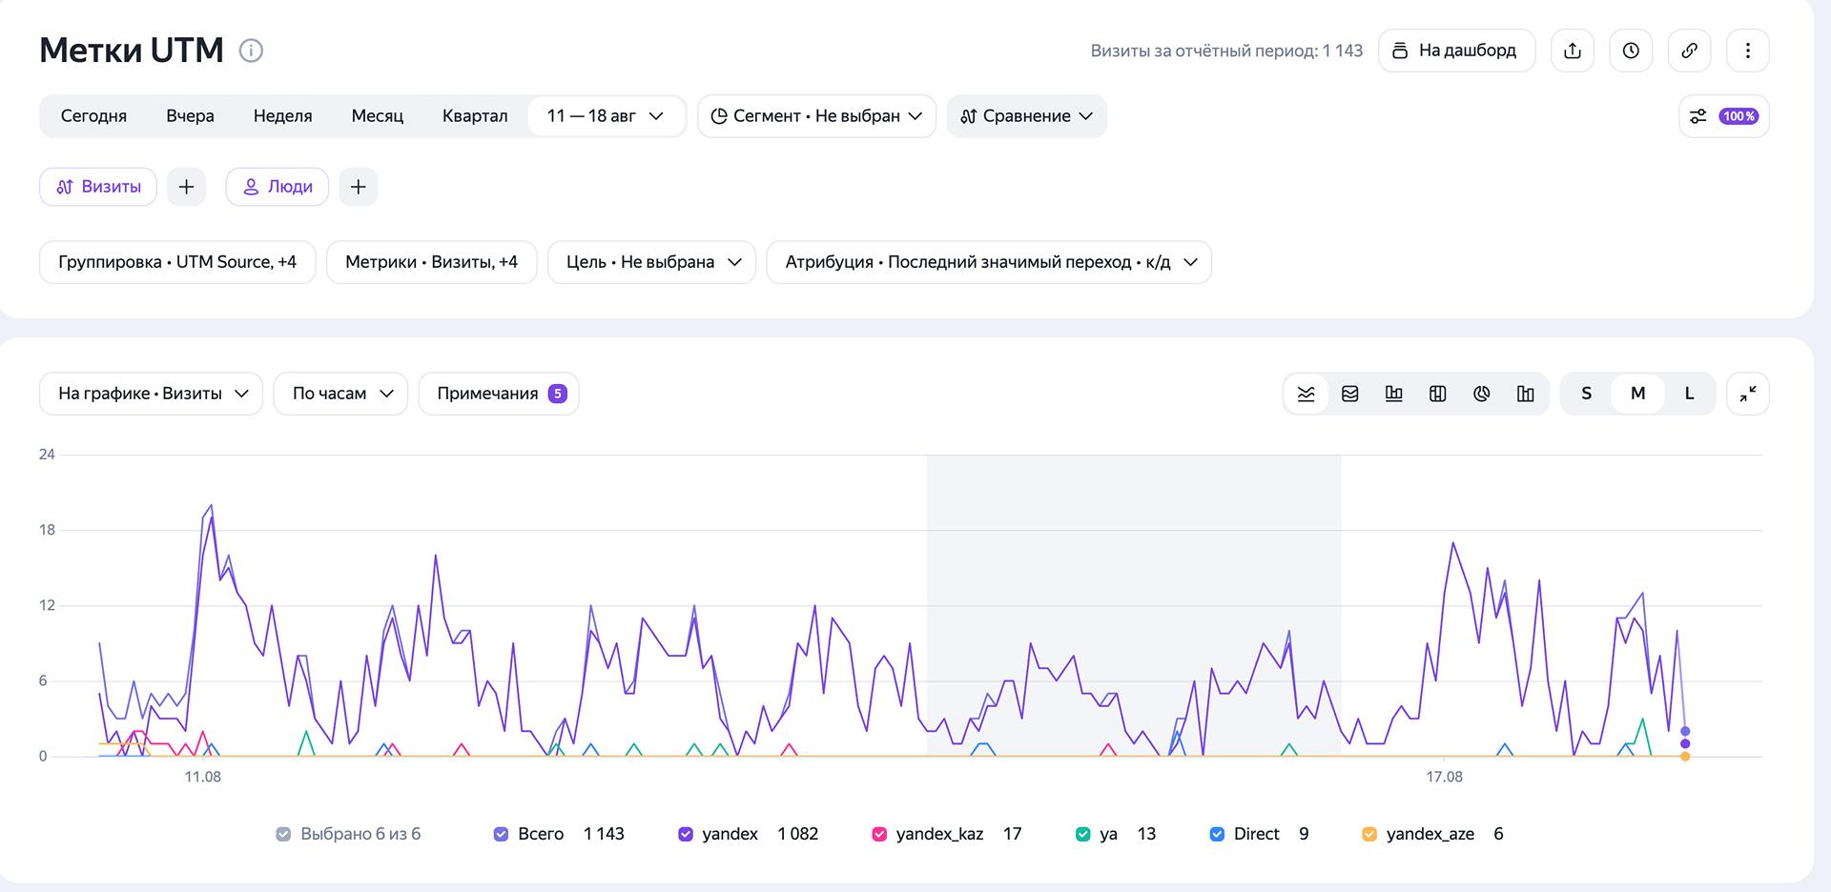Screen dimensions: 1831x892
Task: Expand the Сегмент · Не выбран dropdown
Action: (x=816, y=116)
